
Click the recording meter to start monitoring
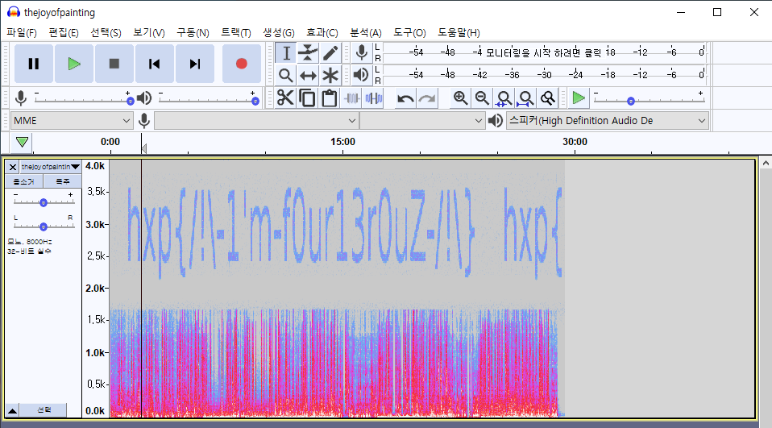(544, 52)
